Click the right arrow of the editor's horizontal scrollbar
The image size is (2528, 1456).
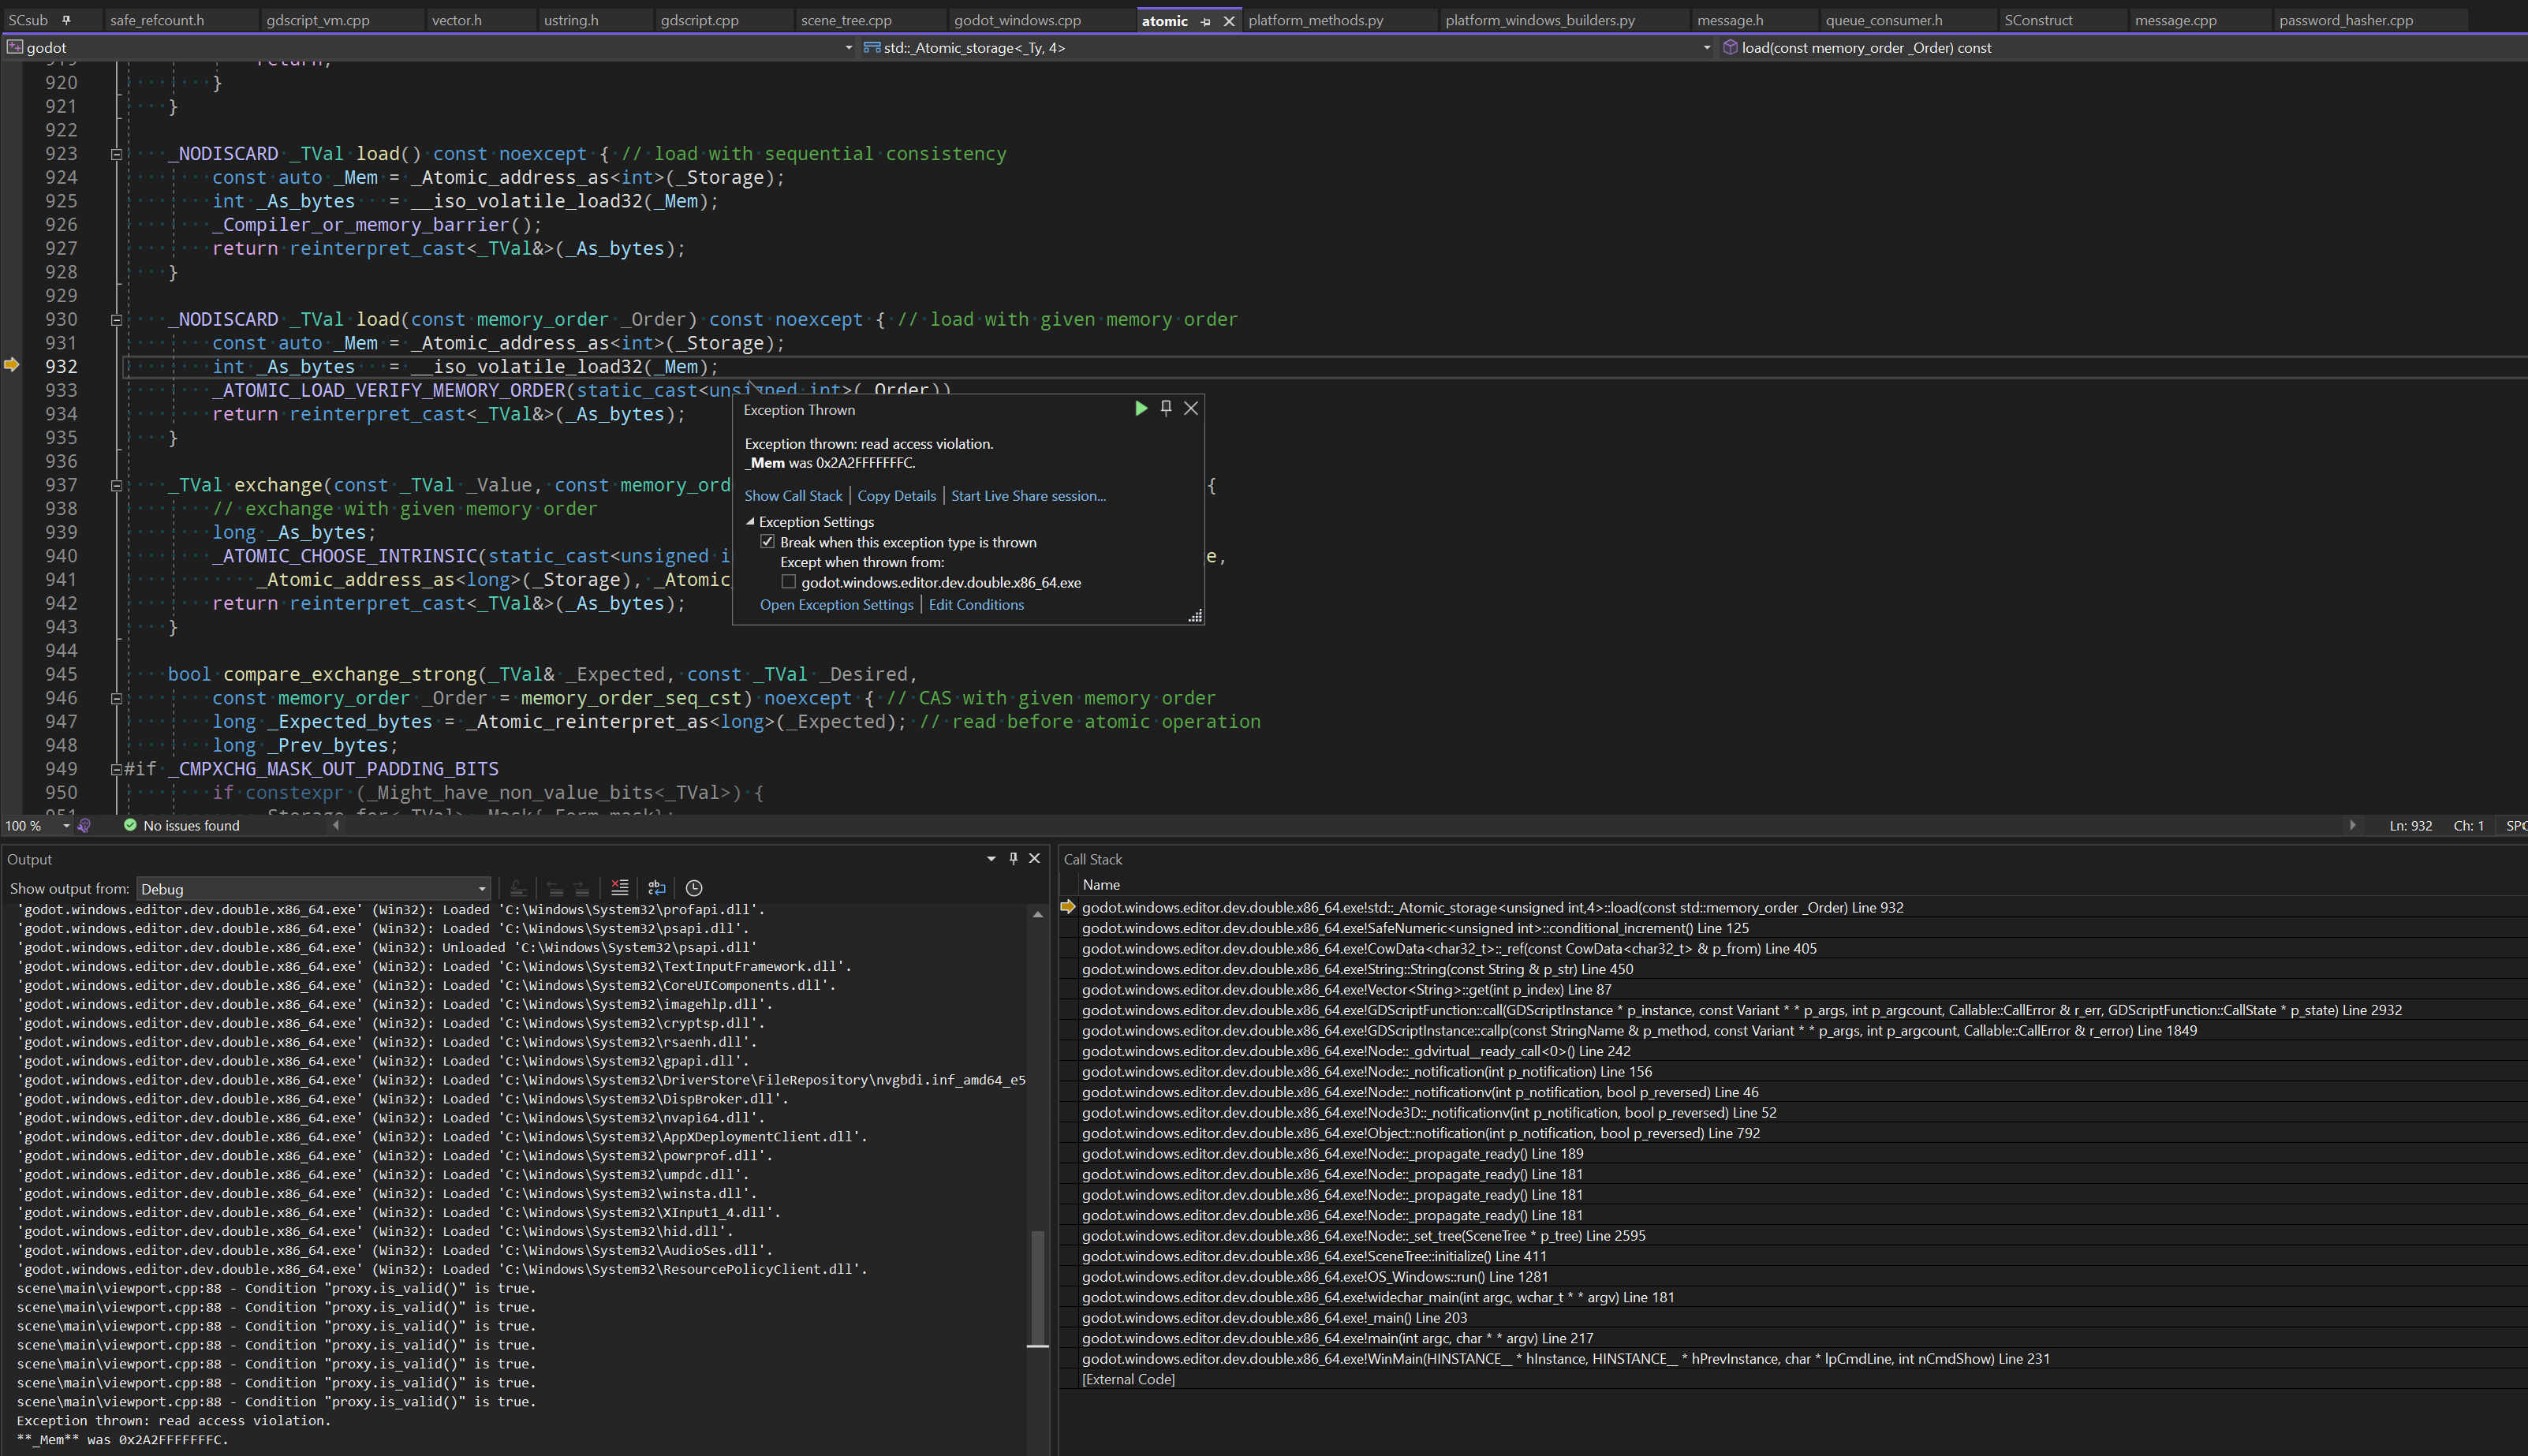pos(2352,825)
